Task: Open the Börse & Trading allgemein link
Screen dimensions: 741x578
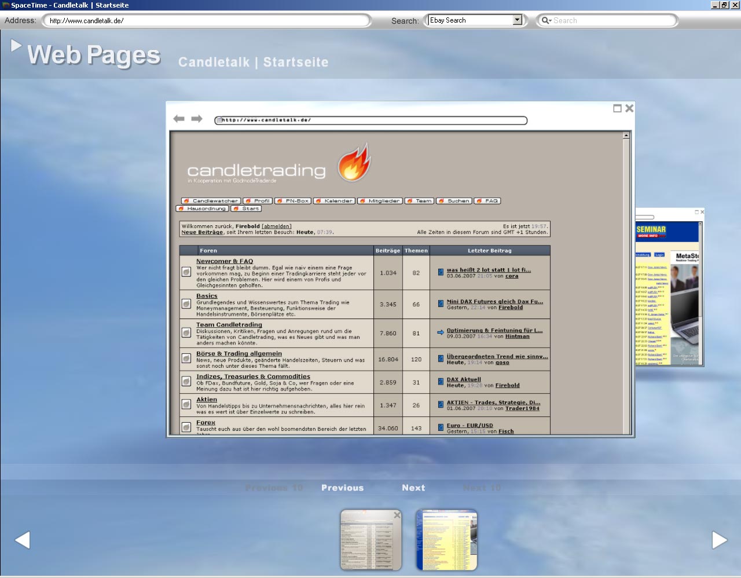Action: (x=239, y=353)
